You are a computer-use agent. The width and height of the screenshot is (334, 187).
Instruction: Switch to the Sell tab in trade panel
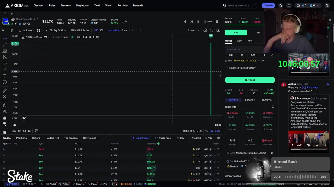pos(258,32)
